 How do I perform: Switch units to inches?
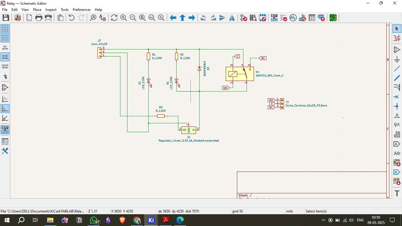coord(5,47)
